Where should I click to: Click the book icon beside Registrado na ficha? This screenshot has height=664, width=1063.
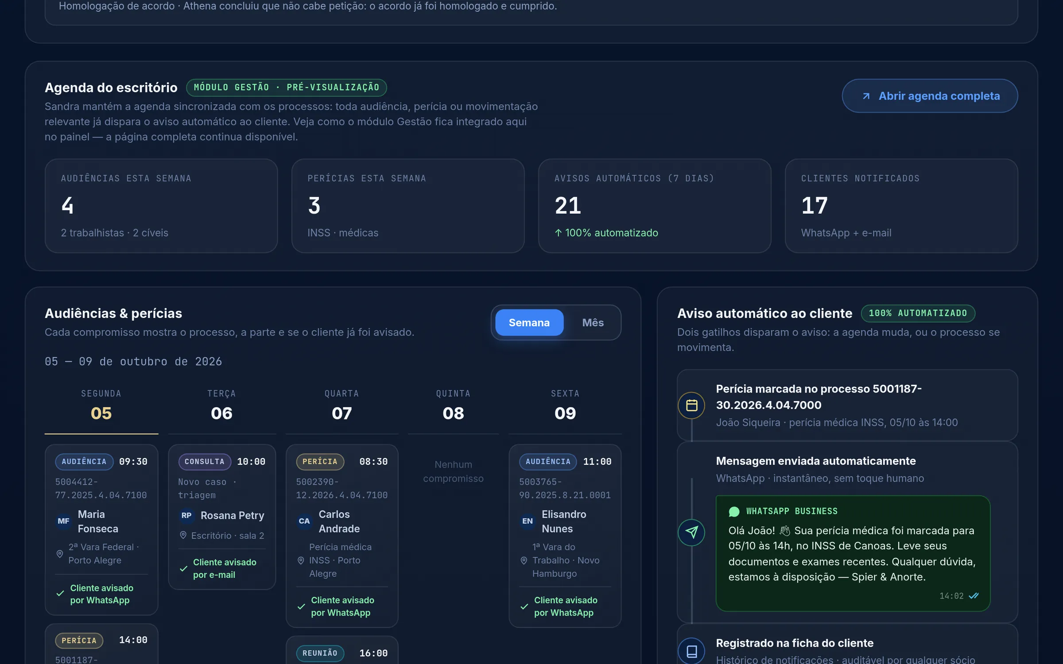[x=691, y=651]
